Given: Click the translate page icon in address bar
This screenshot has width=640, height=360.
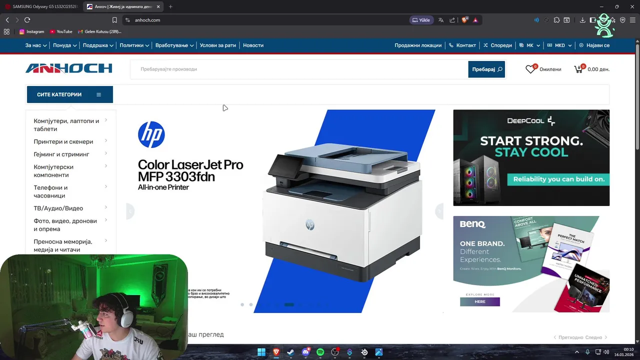Looking at the screenshot, I should [x=441, y=20].
